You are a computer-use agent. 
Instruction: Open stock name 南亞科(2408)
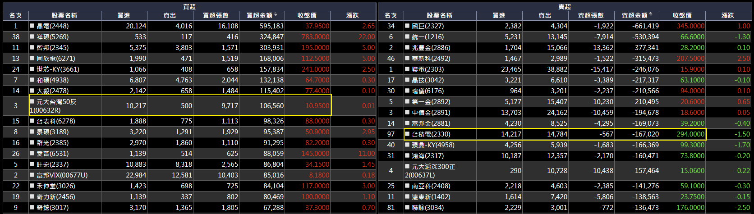[431, 186]
